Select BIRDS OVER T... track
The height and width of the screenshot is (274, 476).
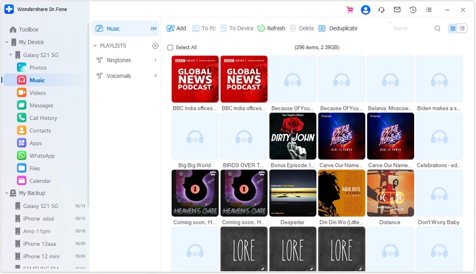point(244,136)
